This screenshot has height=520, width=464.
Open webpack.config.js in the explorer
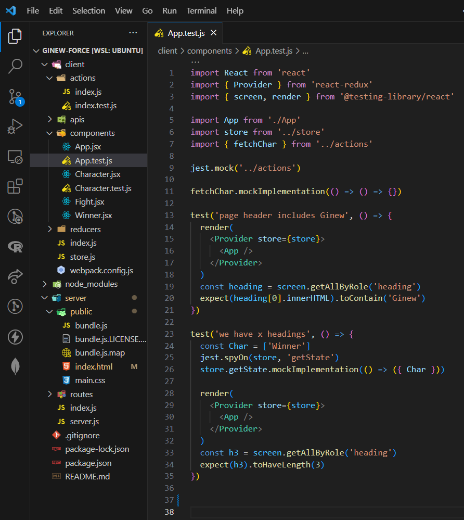pos(89,270)
